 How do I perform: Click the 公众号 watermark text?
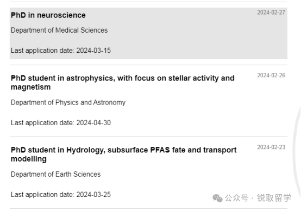tap(236, 198)
